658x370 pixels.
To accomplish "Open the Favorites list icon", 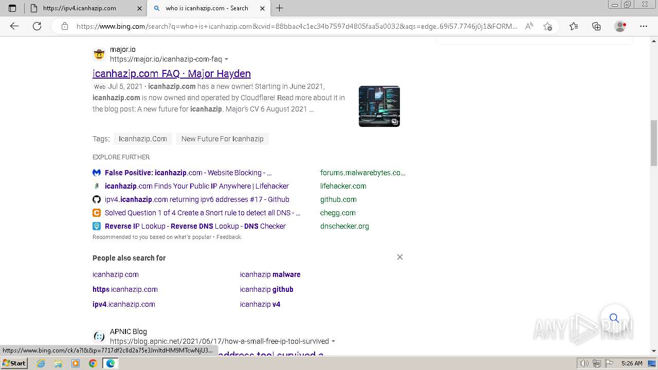I will tap(574, 26).
